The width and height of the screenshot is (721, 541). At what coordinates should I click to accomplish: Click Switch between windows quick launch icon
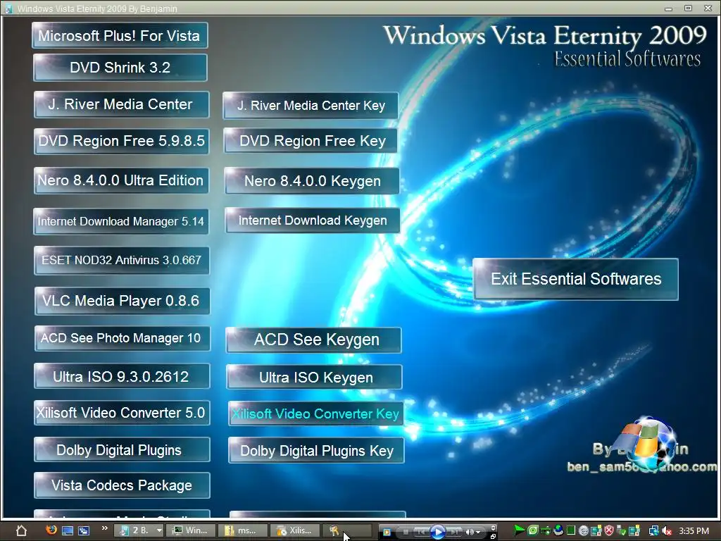[x=84, y=530]
